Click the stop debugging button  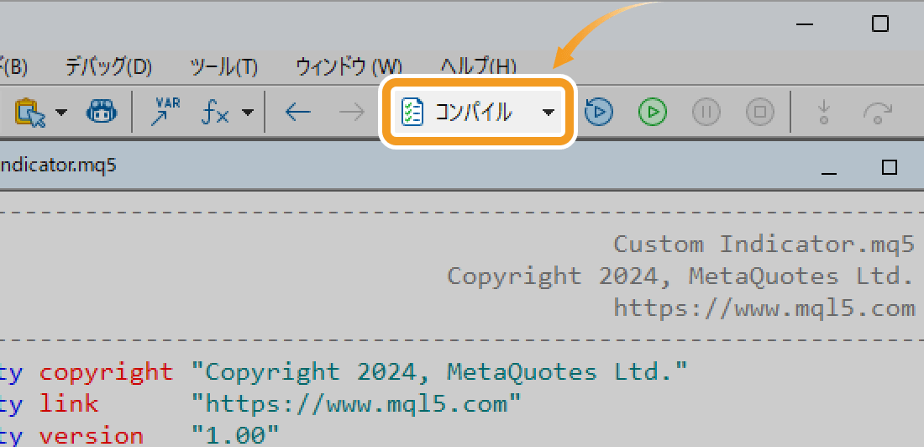click(760, 112)
